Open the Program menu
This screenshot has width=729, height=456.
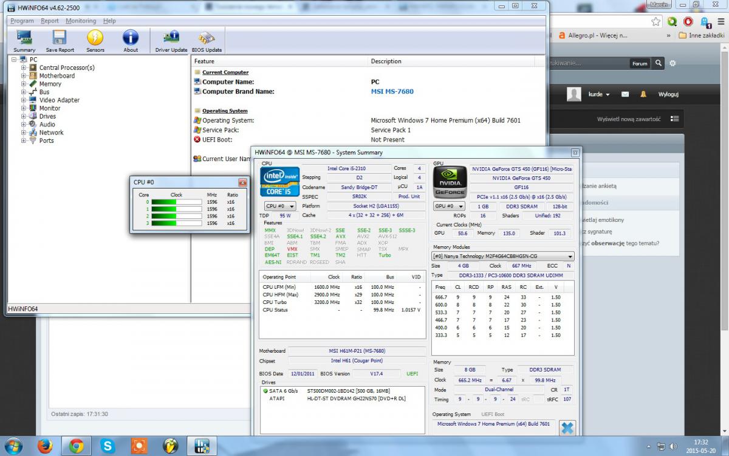[x=22, y=21]
